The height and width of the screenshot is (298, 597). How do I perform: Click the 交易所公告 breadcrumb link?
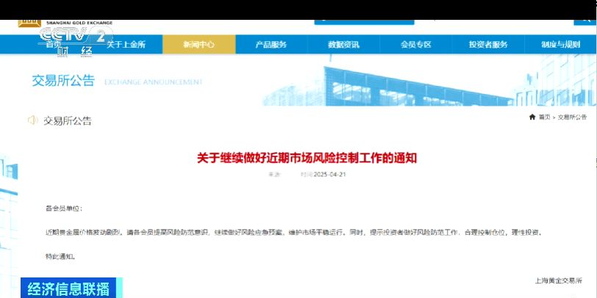(572, 117)
